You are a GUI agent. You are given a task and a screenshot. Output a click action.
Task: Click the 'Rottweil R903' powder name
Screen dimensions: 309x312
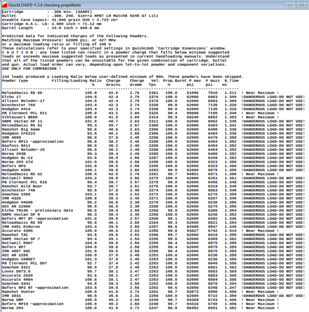point(17,178)
